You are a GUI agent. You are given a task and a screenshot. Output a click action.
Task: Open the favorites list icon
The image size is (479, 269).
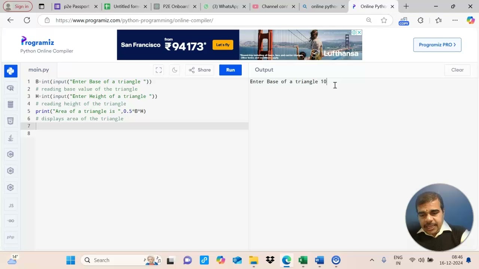point(439,20)
